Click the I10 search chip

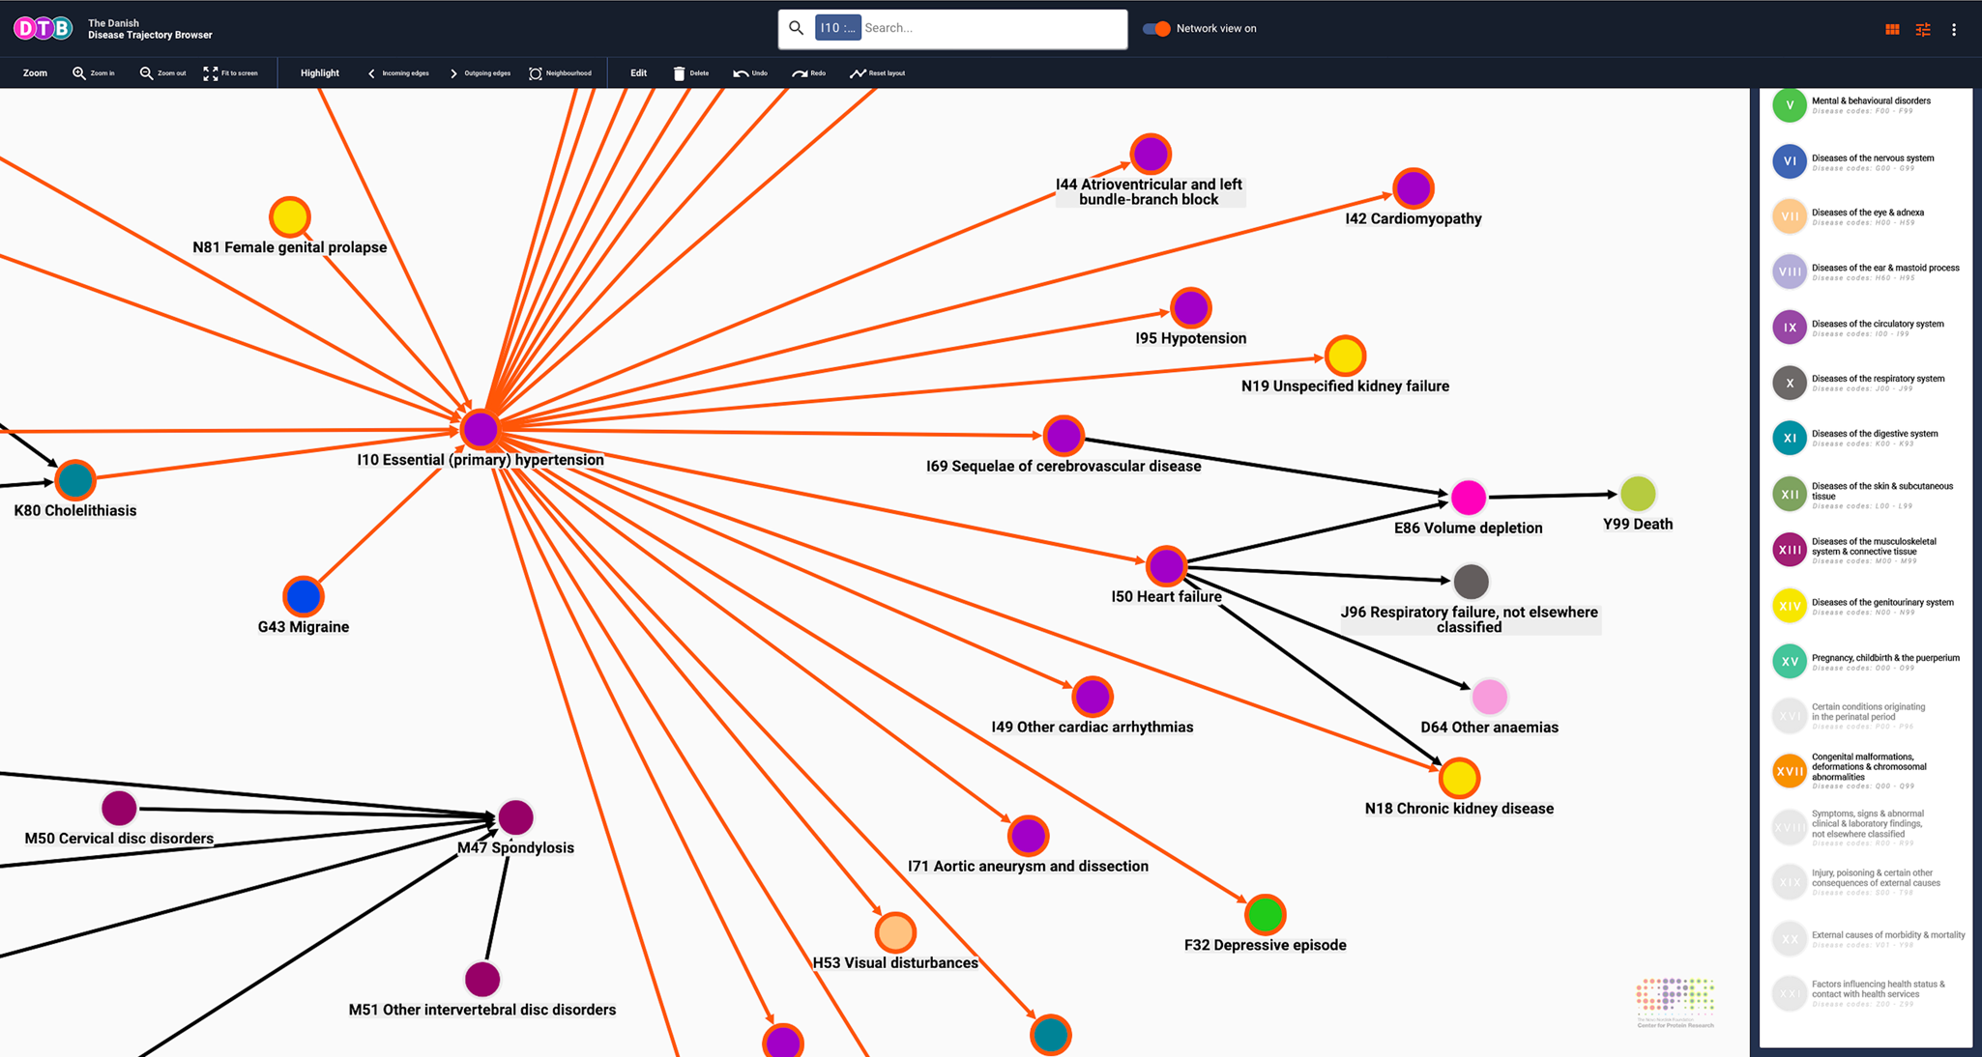[837, 28]
